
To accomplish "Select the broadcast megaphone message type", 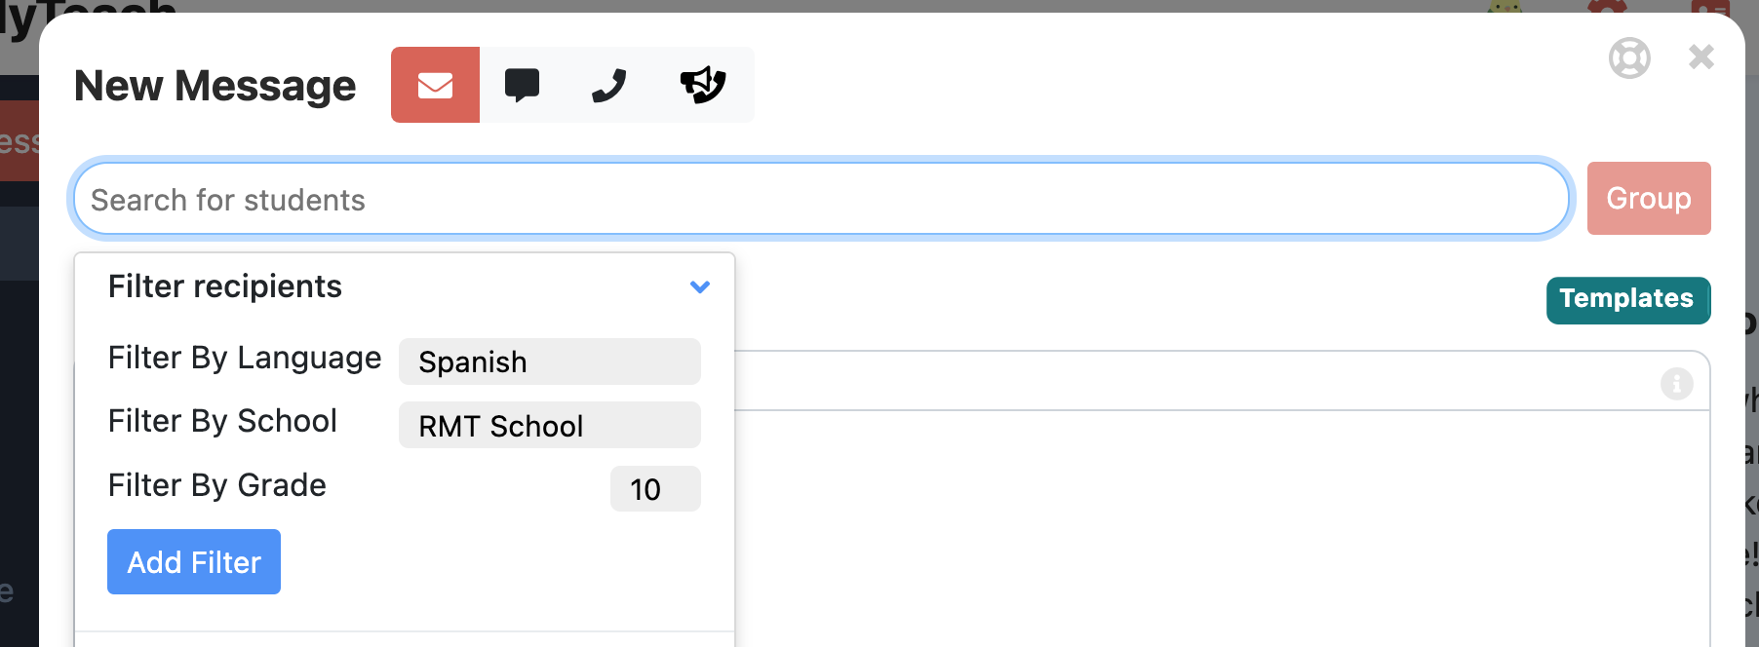I will 704,85.
